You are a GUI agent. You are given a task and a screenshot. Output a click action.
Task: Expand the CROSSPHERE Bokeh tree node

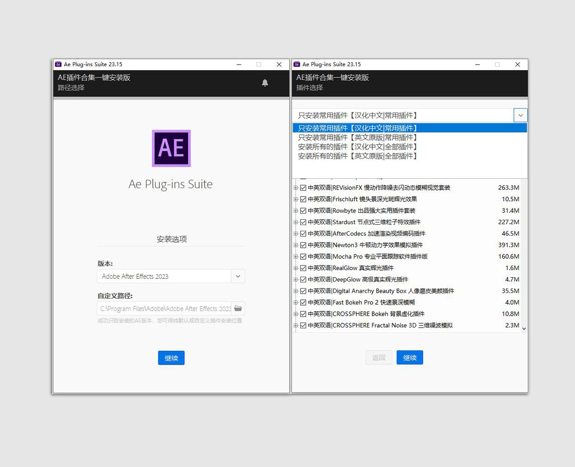point(296,314)
